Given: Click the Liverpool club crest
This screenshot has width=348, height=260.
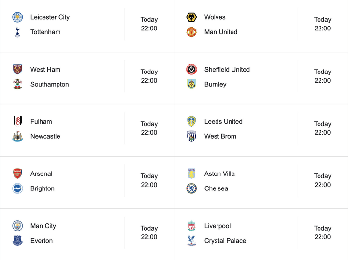Looking at the screenshot, I should tap(191, 226).
